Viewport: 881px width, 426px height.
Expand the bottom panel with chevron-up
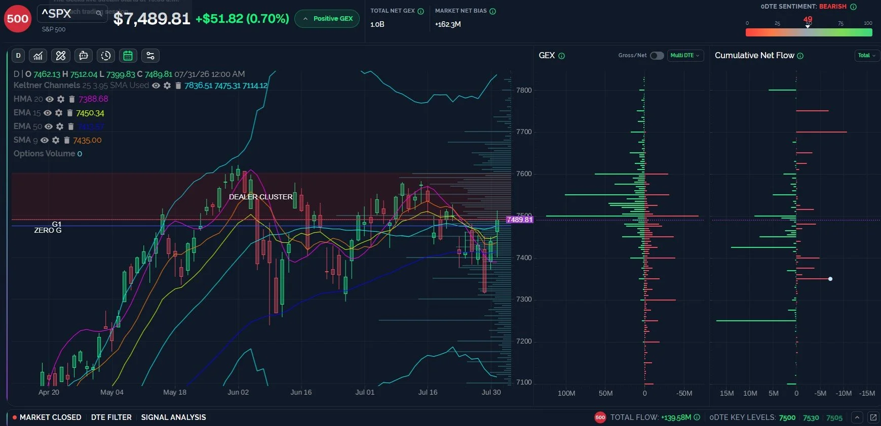pyautogui.click(x=857, y=417)
